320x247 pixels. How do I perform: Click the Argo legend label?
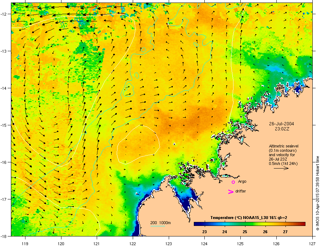coord(242,181)
